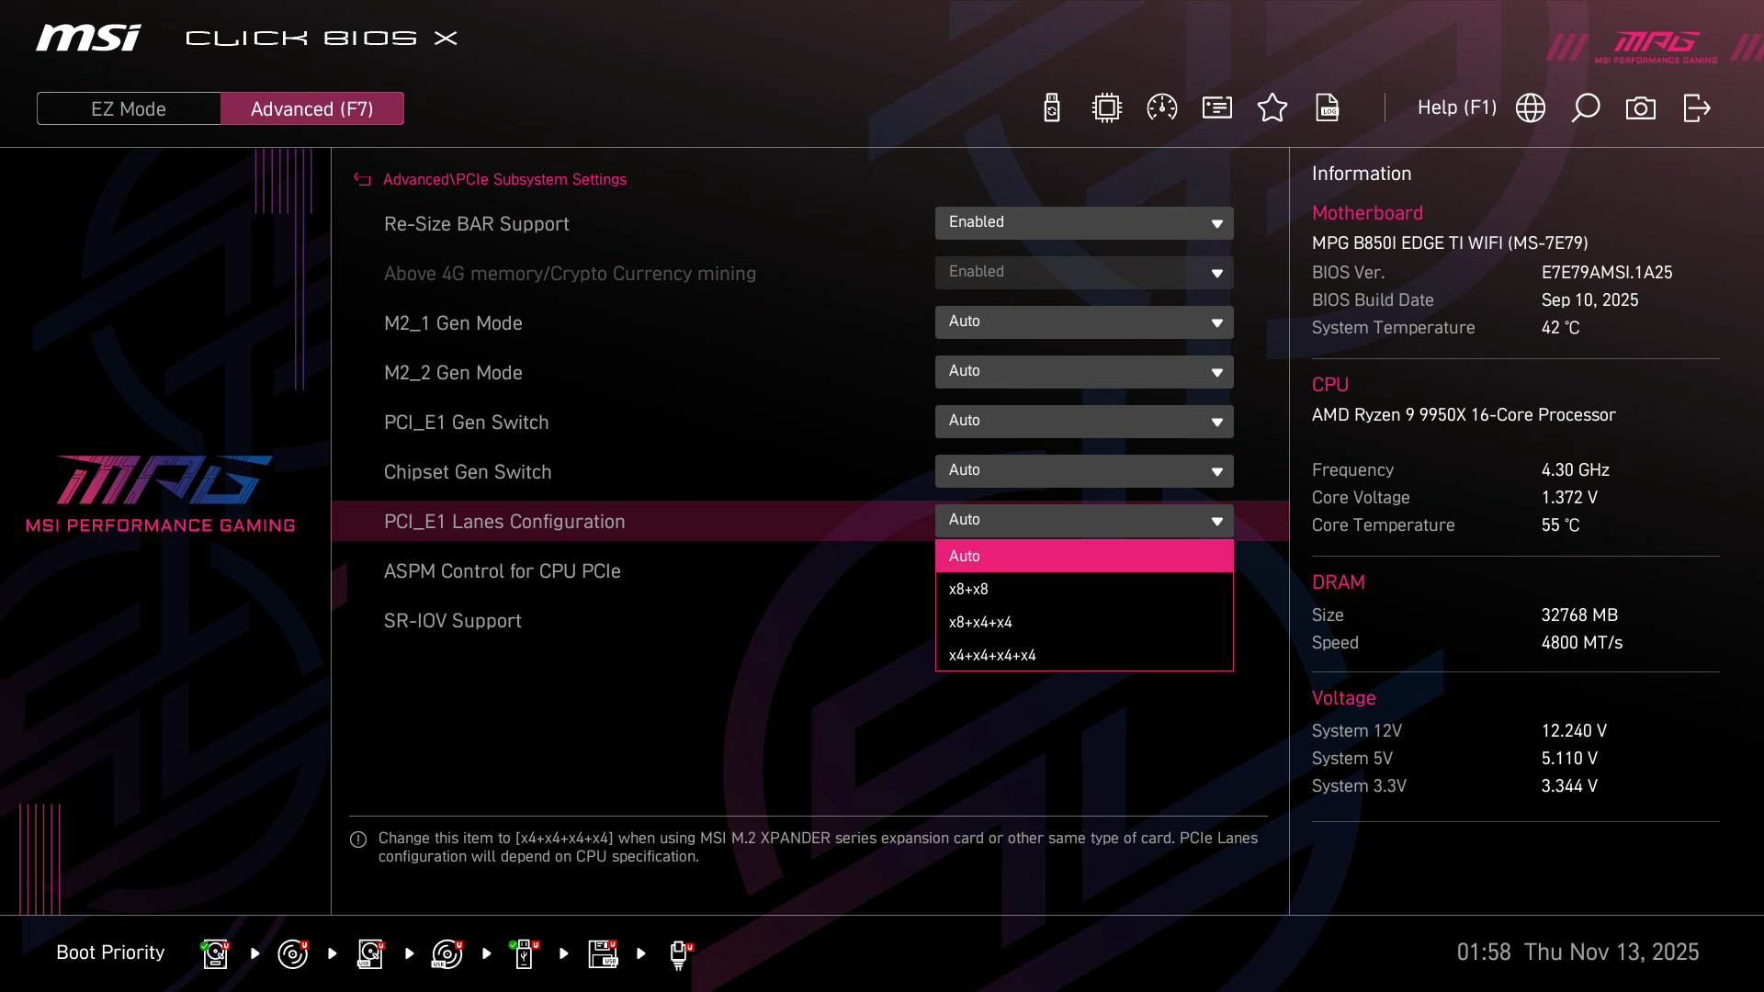
Task: Switch to EZ Mode tab
Action: (129, 108)
